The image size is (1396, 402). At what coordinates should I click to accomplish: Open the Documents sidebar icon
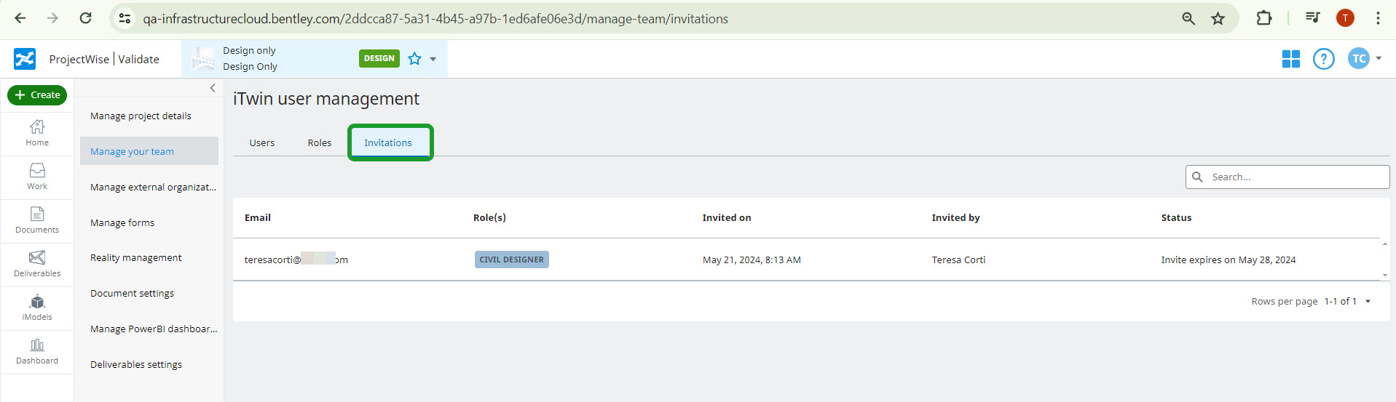click(x=37, y=215)
